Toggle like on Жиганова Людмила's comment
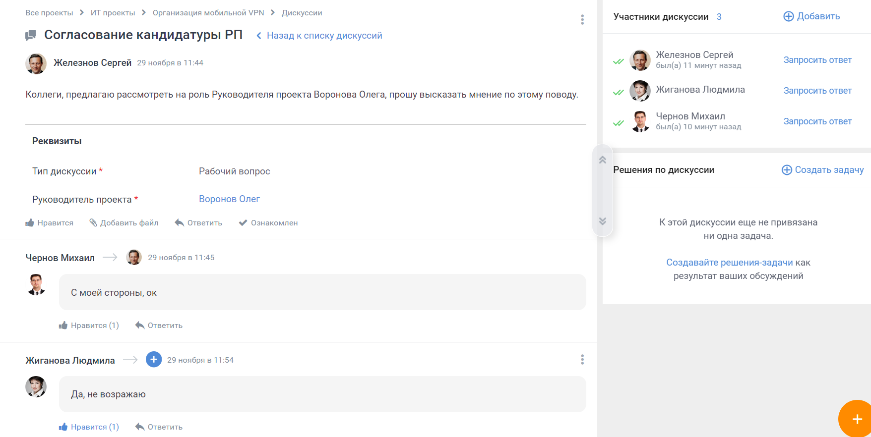The width and height of the screenshot is (871, 437). tap(89, 427)
